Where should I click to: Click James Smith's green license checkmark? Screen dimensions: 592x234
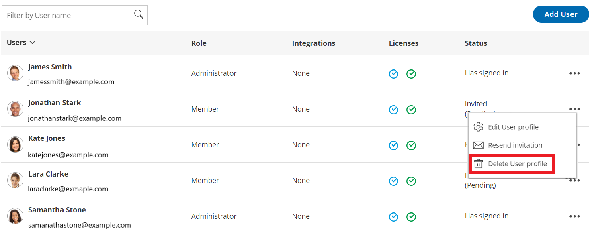(411, 74)
